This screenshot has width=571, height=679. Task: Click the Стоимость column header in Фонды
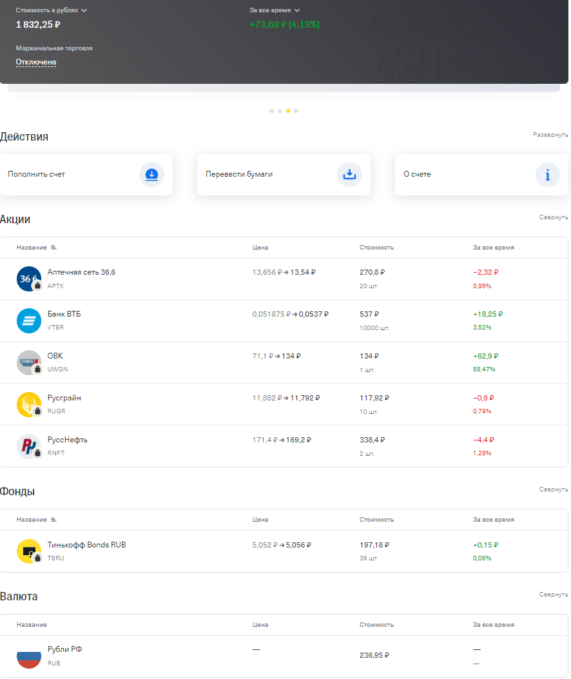click(x=376, y=520)
